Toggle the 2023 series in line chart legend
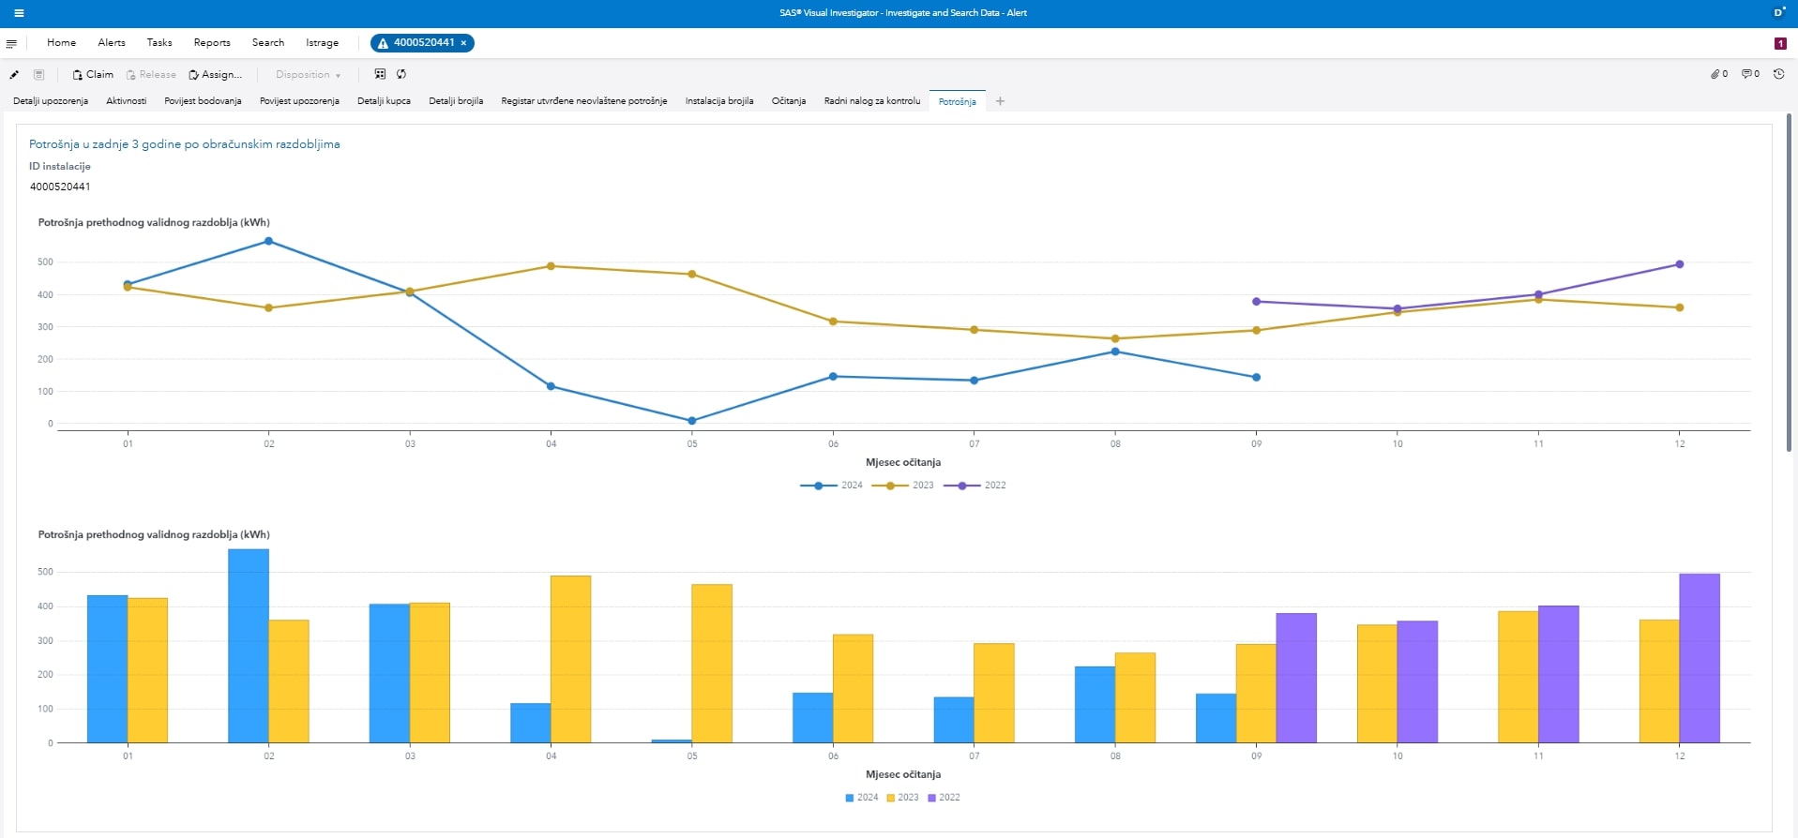1798x838 pixels. pos(902,486)
